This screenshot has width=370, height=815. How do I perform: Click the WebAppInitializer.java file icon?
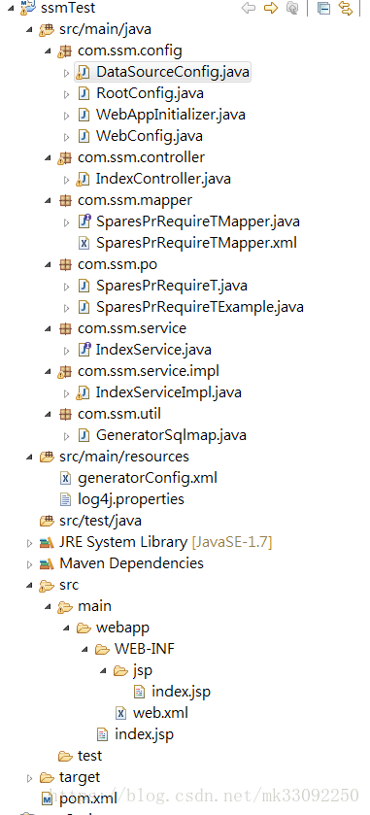(x=84, y=115)
